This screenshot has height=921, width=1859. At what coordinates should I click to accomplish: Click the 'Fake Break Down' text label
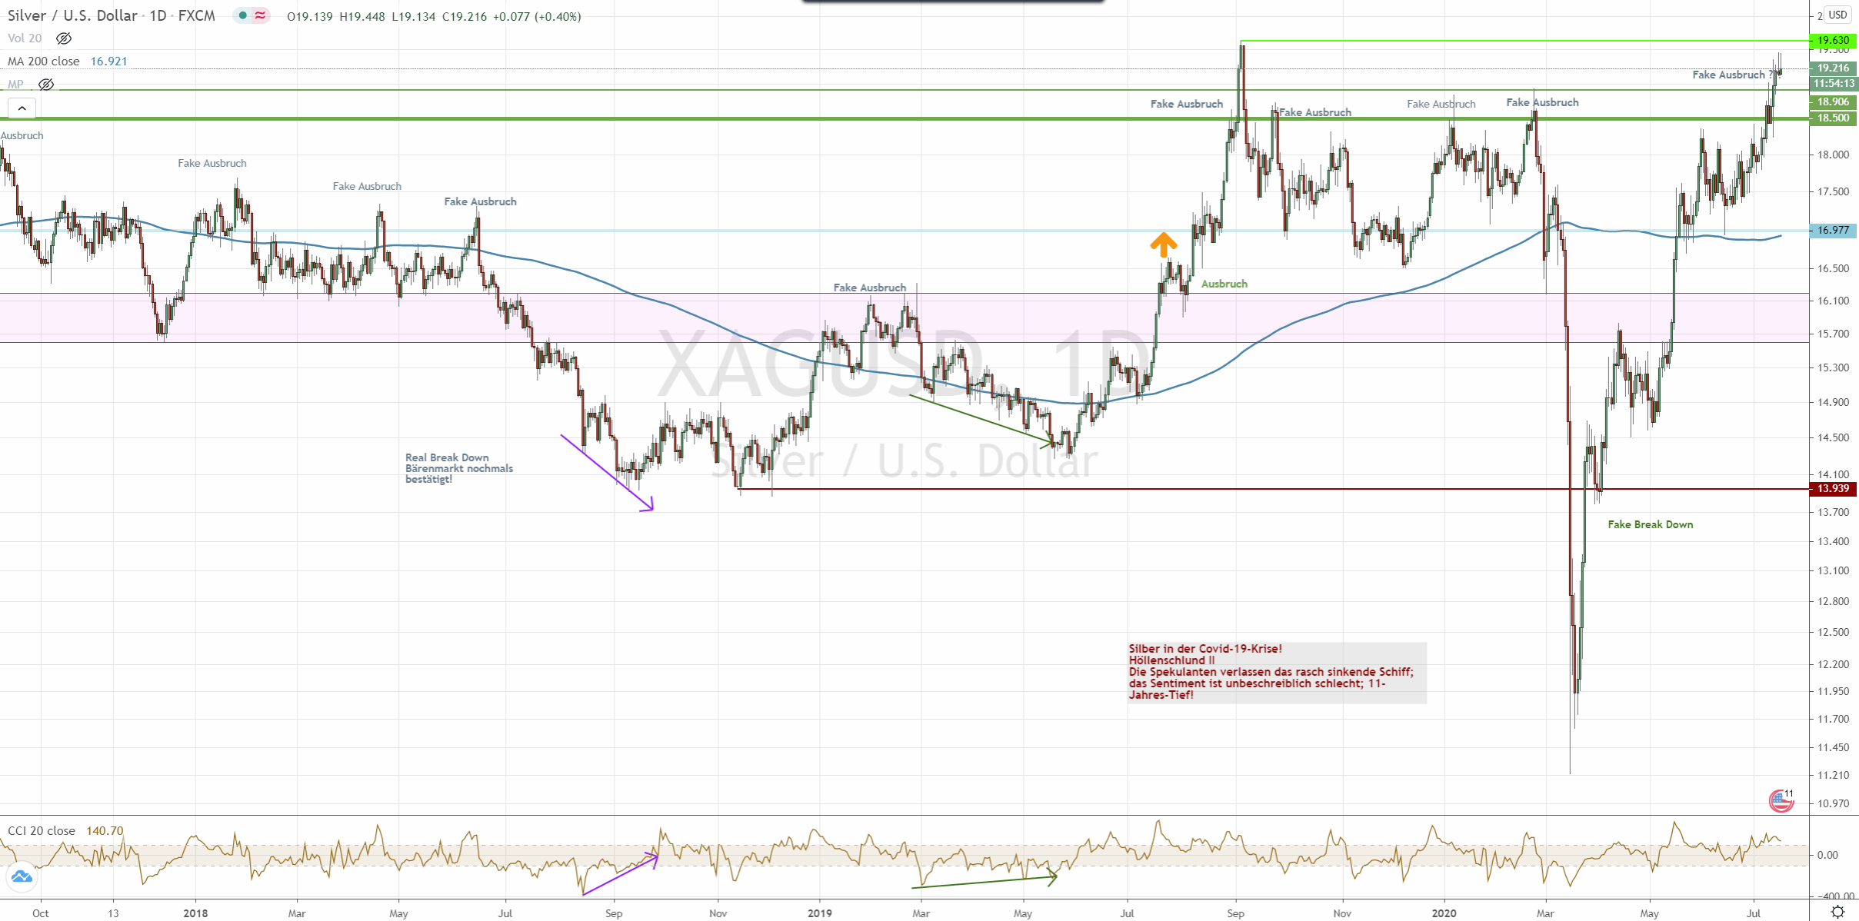click(x=1650, y=524)
